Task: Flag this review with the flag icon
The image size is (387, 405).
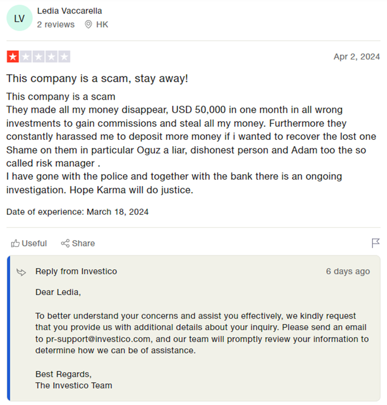Action: point(376,243)
